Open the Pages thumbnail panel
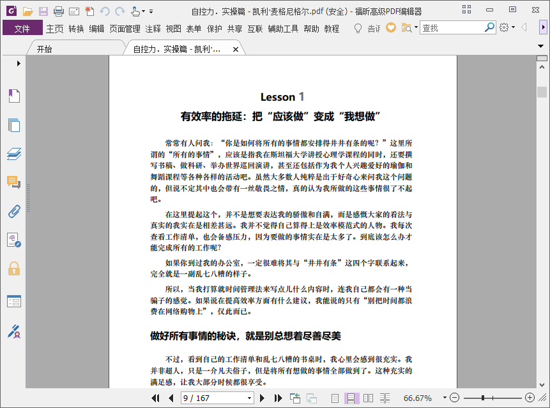This screenshot has width=550, height=408. (14, 125)
